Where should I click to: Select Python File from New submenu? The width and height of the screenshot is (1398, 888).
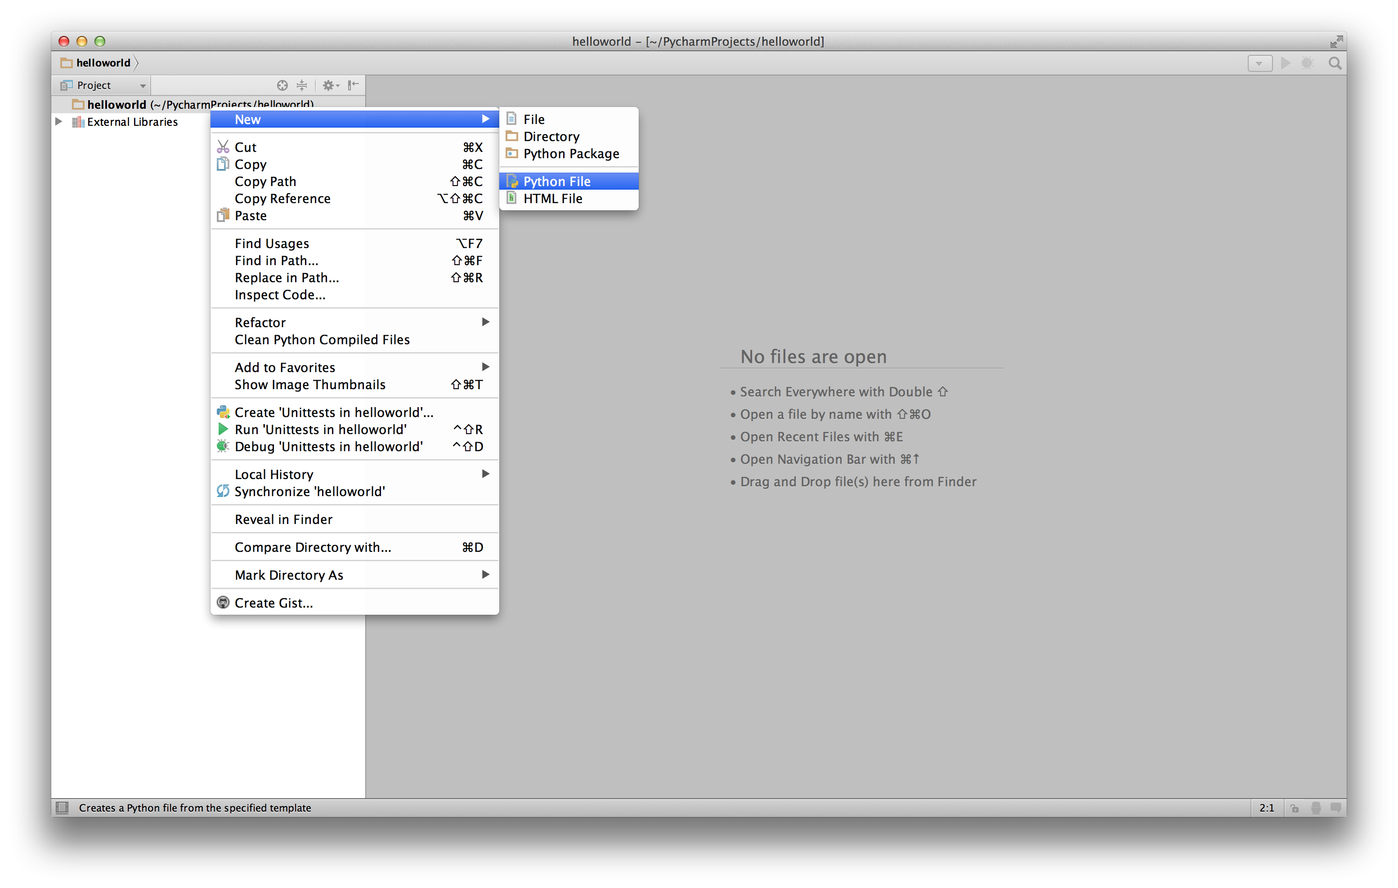pos(556,181)
